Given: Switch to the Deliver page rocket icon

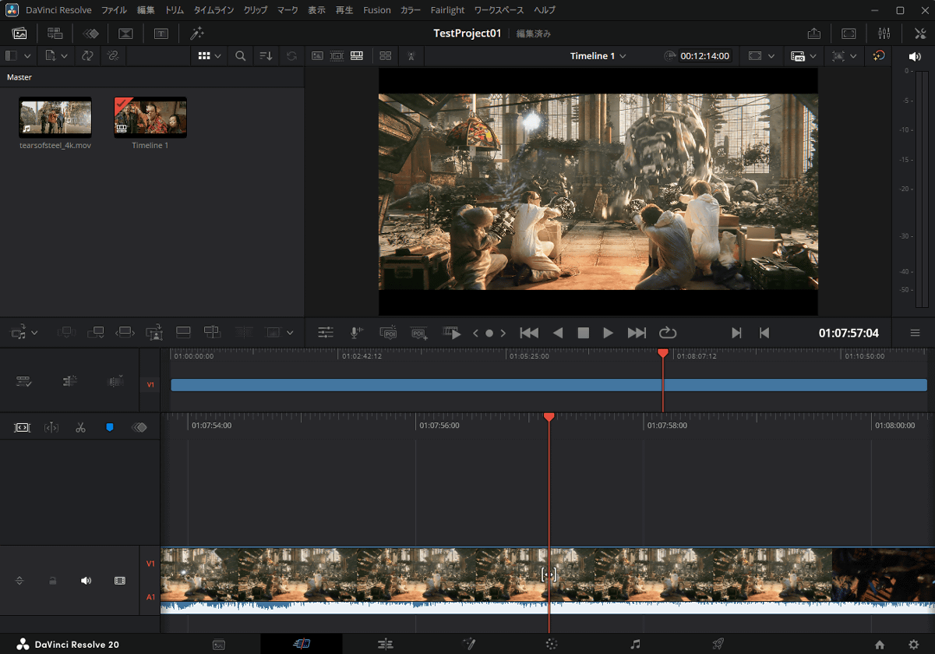Looking at the screenshot, I should (718, 644).
